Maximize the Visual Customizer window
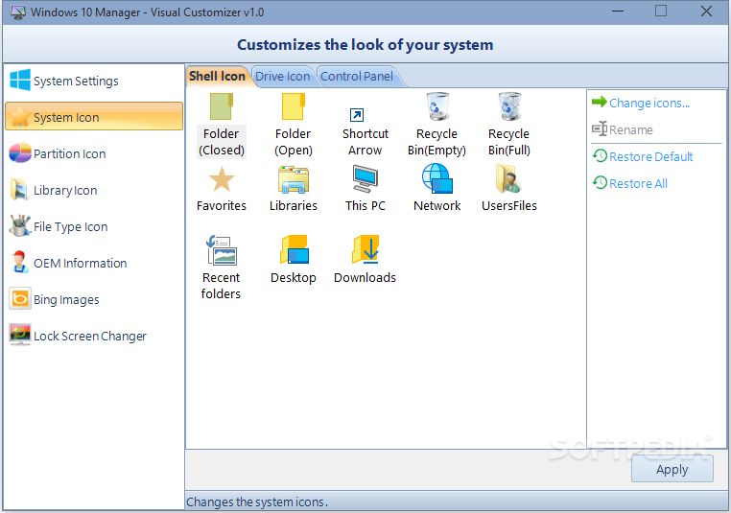This screenshot has width=731, height=513. coord(661,12)
